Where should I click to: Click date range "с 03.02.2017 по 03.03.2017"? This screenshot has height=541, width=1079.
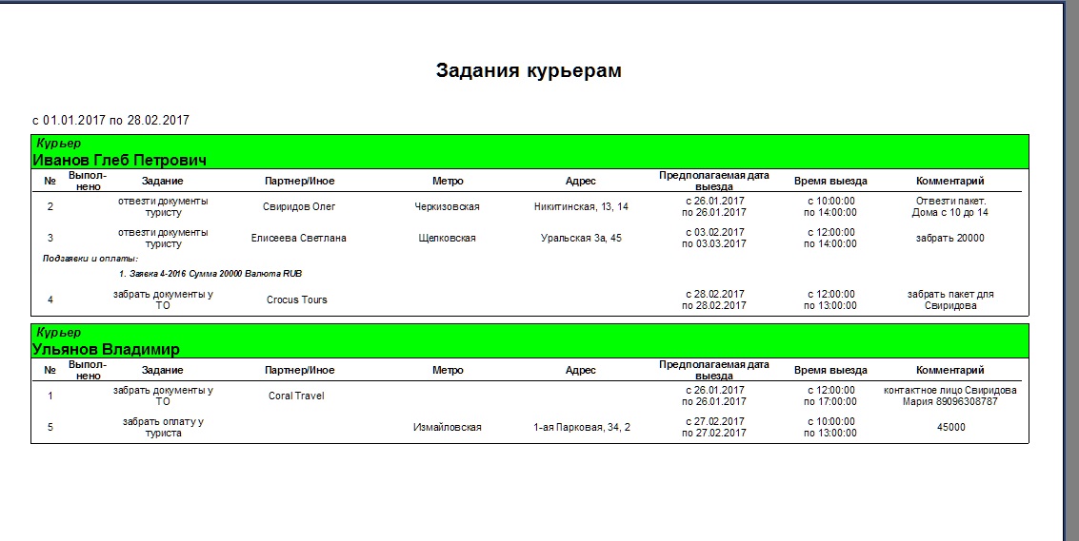[713, 239]
